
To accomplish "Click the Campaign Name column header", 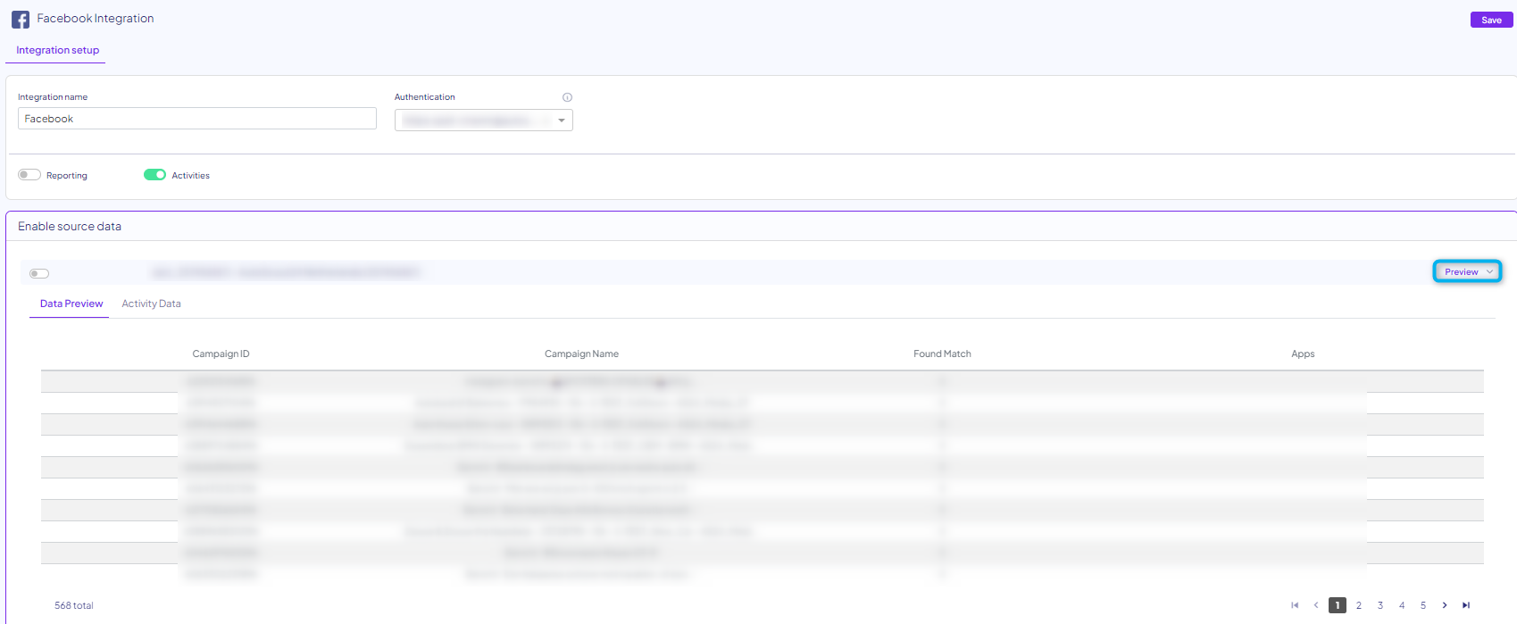I will click(x=581, y=354).
